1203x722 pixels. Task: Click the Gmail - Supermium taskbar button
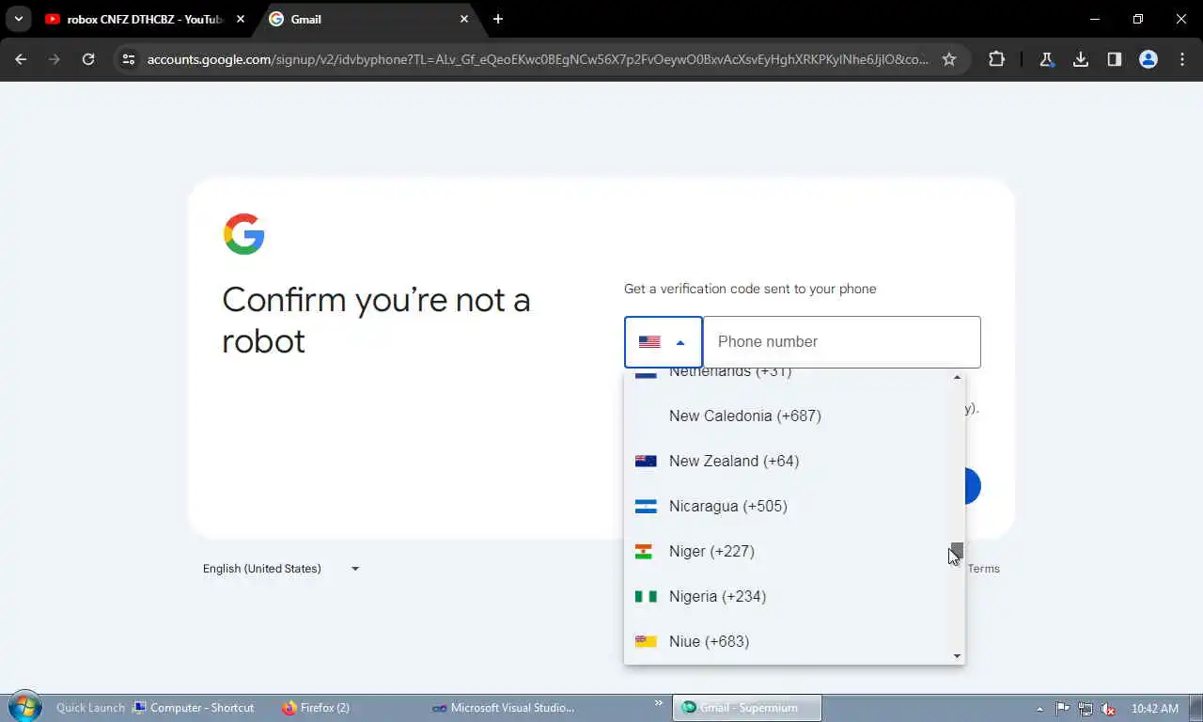coord(747,708)
